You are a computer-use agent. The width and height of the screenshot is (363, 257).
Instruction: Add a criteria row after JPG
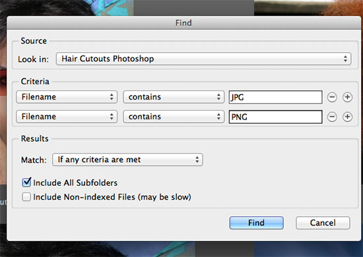[x=347, y=97]
